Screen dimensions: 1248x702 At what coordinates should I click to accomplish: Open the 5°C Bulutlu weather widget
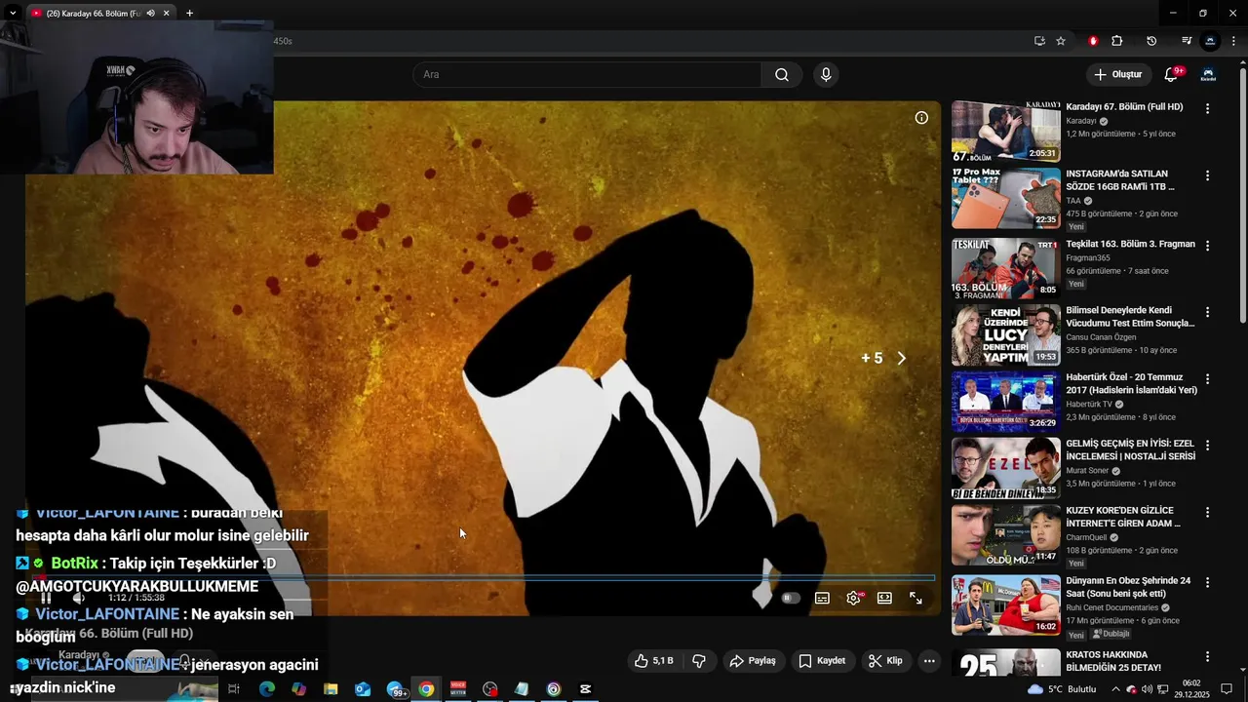pyautogui.click(x=1061, y=689)
